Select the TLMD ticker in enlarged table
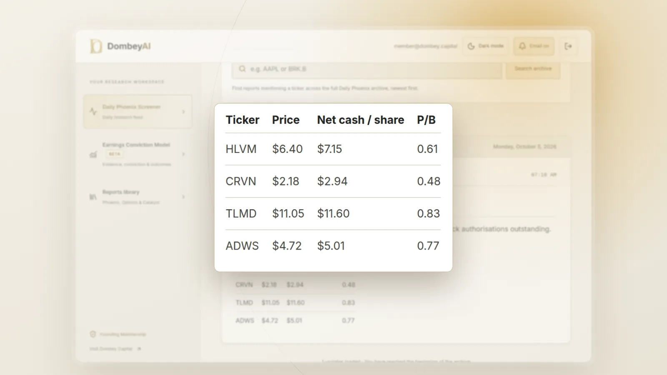The height and width of the screenshot is (375, 667). (241, 214)
